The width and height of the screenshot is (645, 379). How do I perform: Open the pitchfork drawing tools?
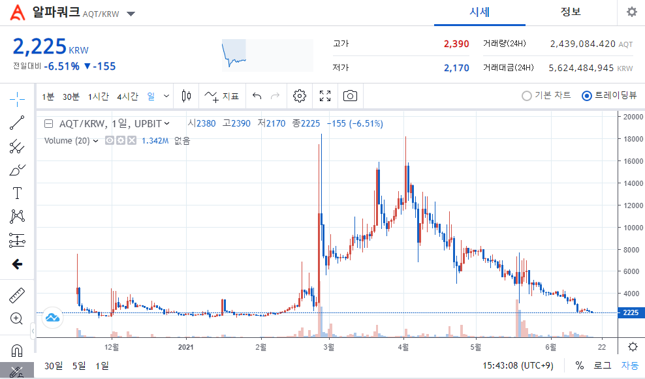pyautogui.click(x=17, y=146)
